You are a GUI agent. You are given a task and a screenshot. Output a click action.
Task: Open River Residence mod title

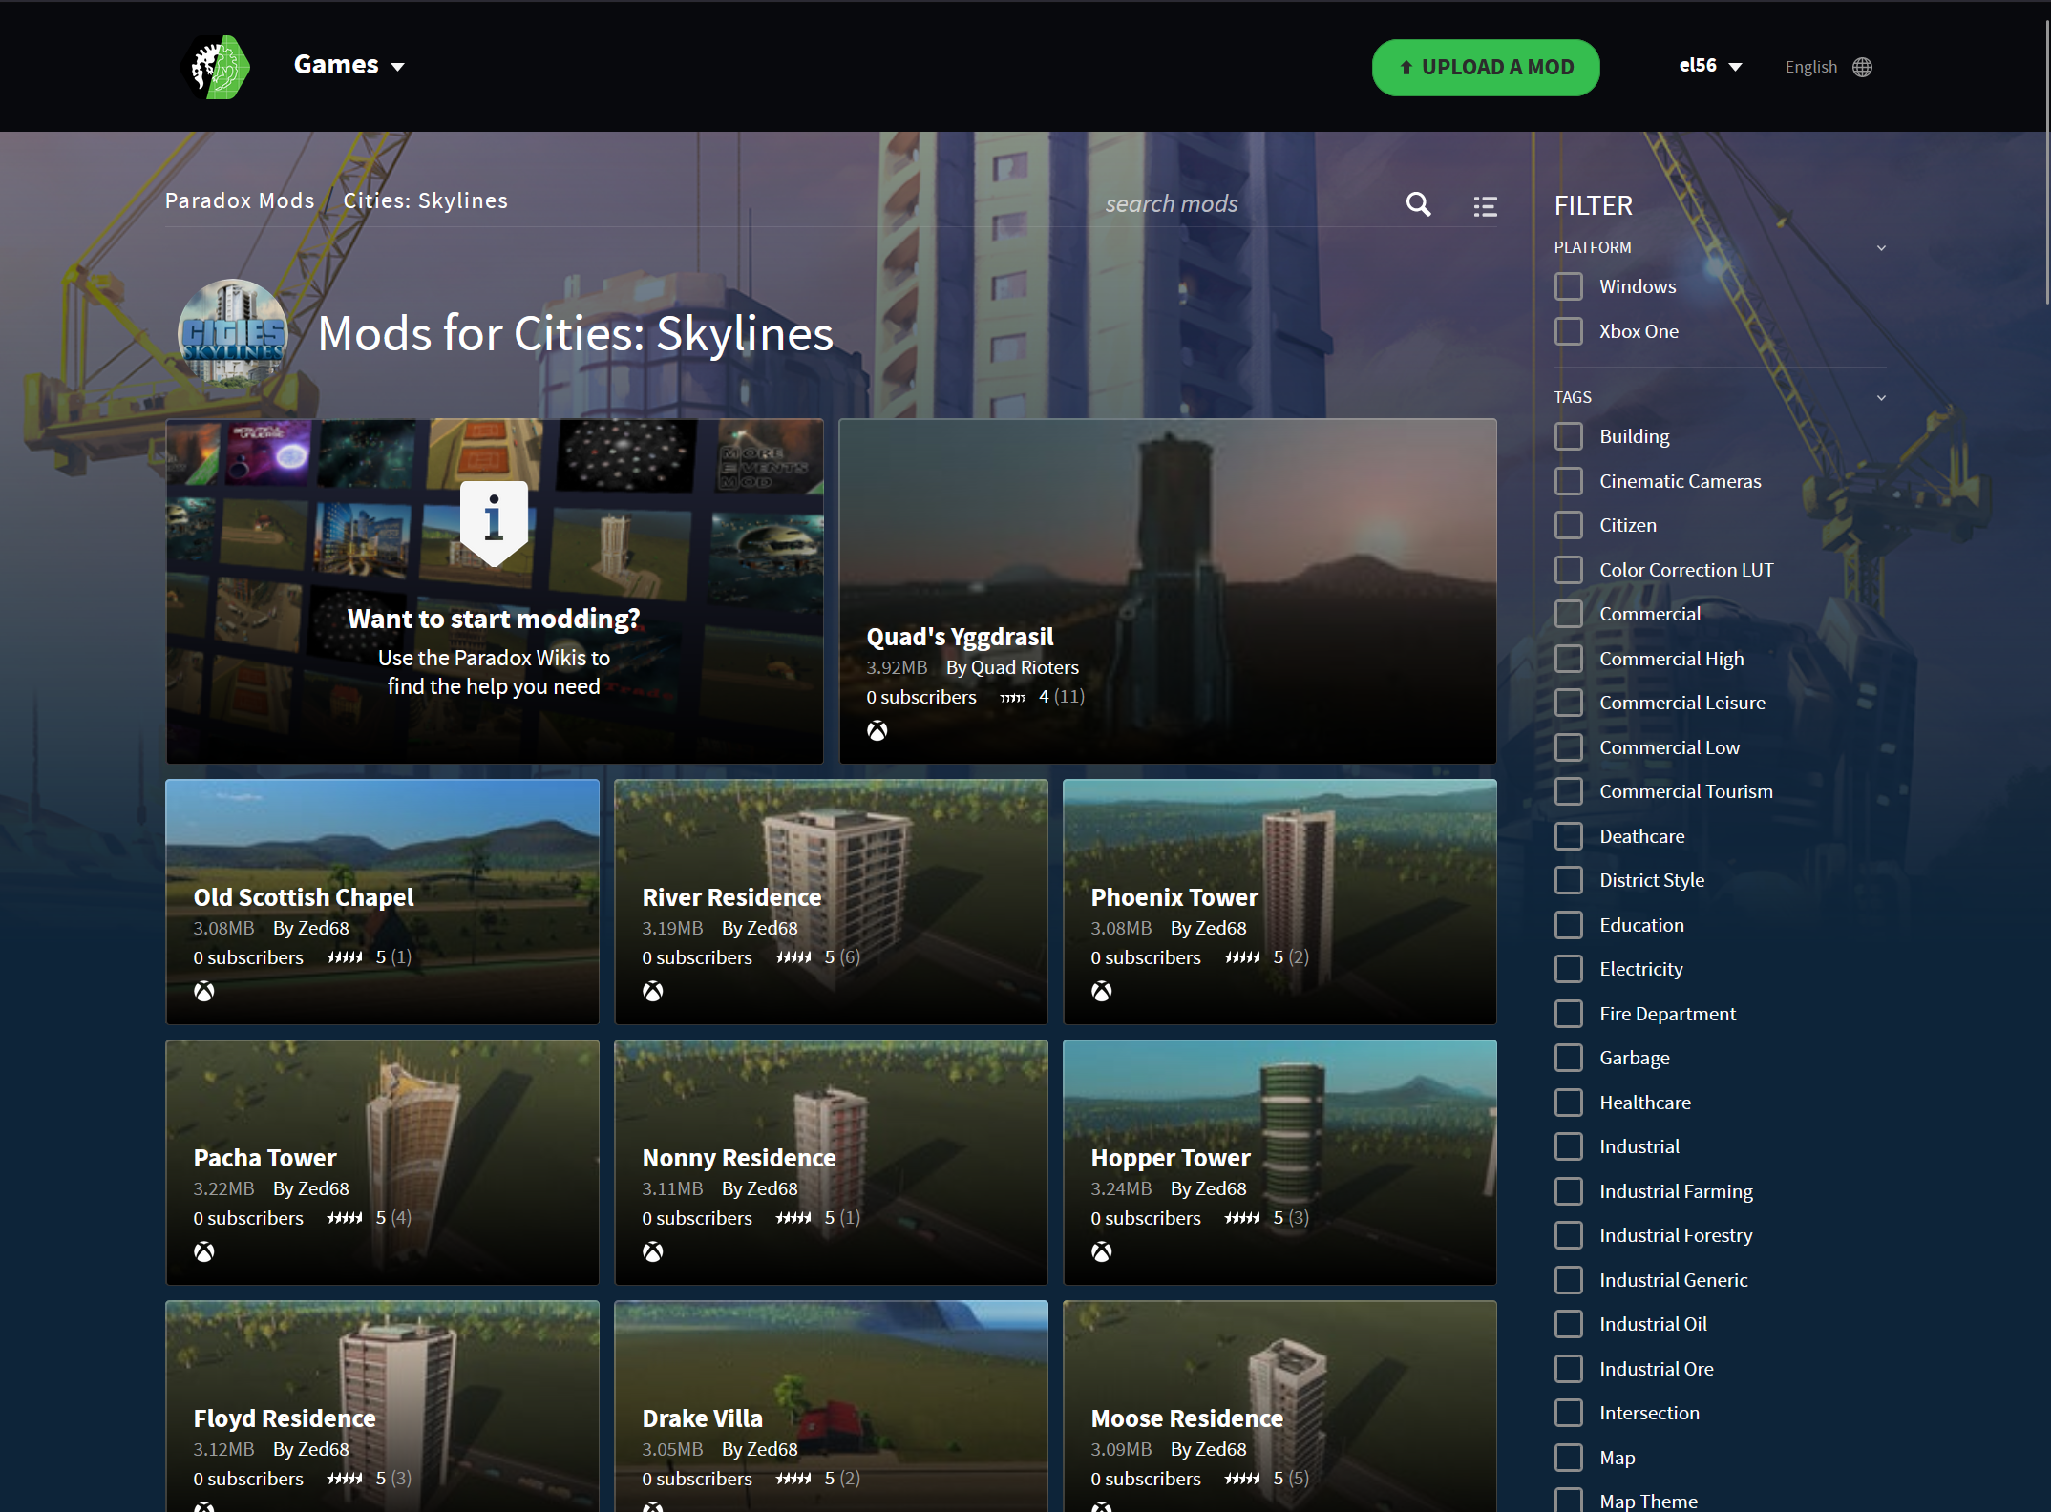[731, 897]
